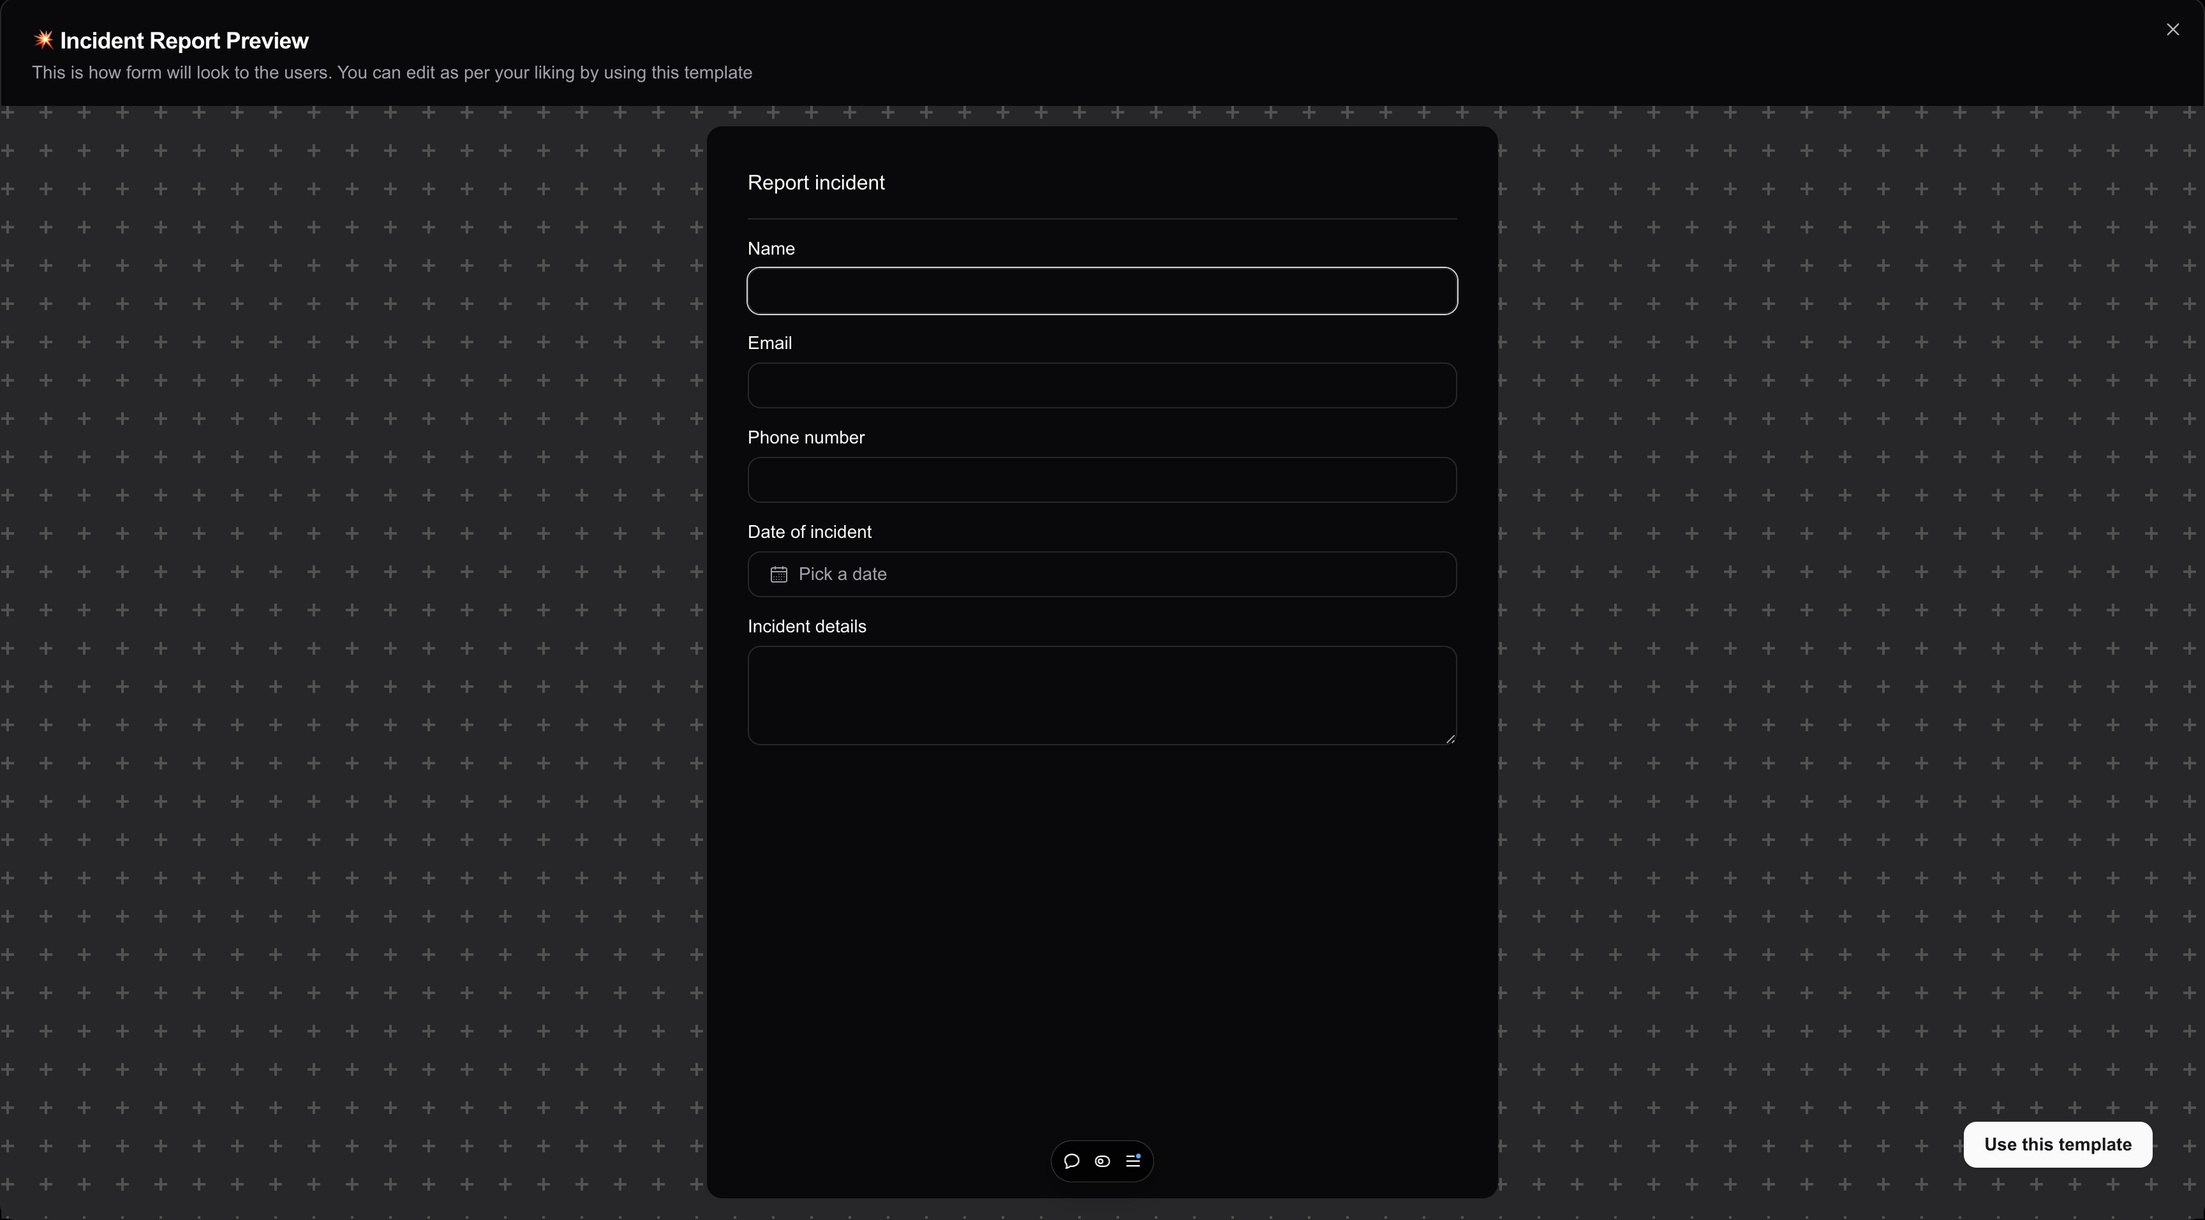
Task: Click the starburst icon beside Incident Report Preview
Action: point(43,40)
